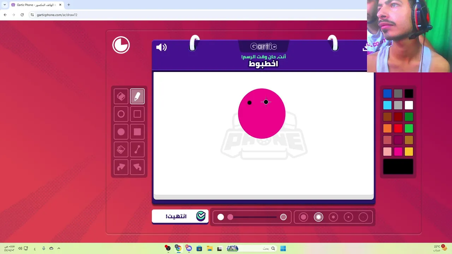Select the medium brush size
The image size is (452, 254).
point(333,217)
